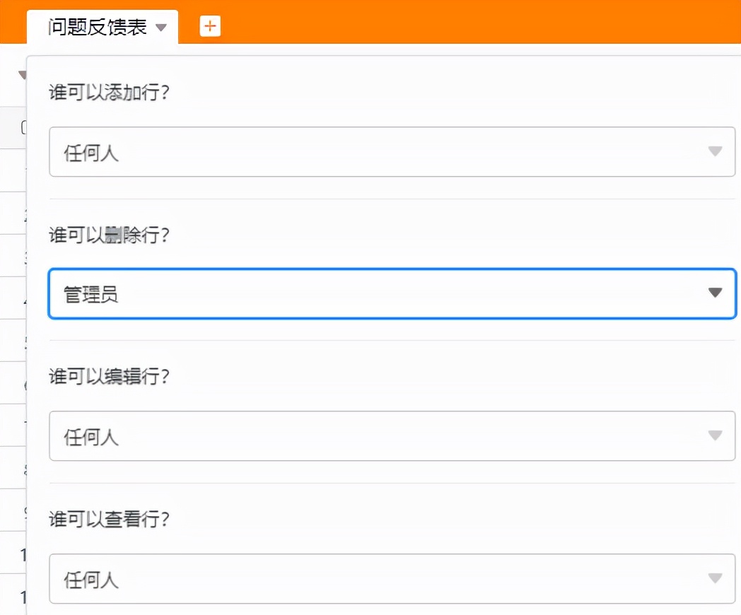
Task: Click inside the blue-outlined 管理员 input field
Action: point(283,293)
